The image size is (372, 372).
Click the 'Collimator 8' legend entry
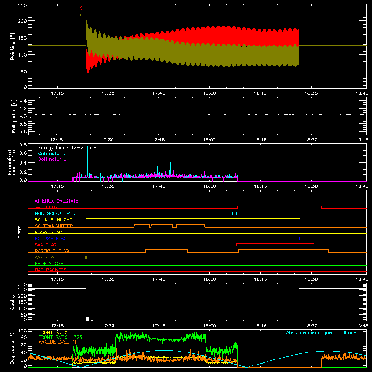click(52, 153)
